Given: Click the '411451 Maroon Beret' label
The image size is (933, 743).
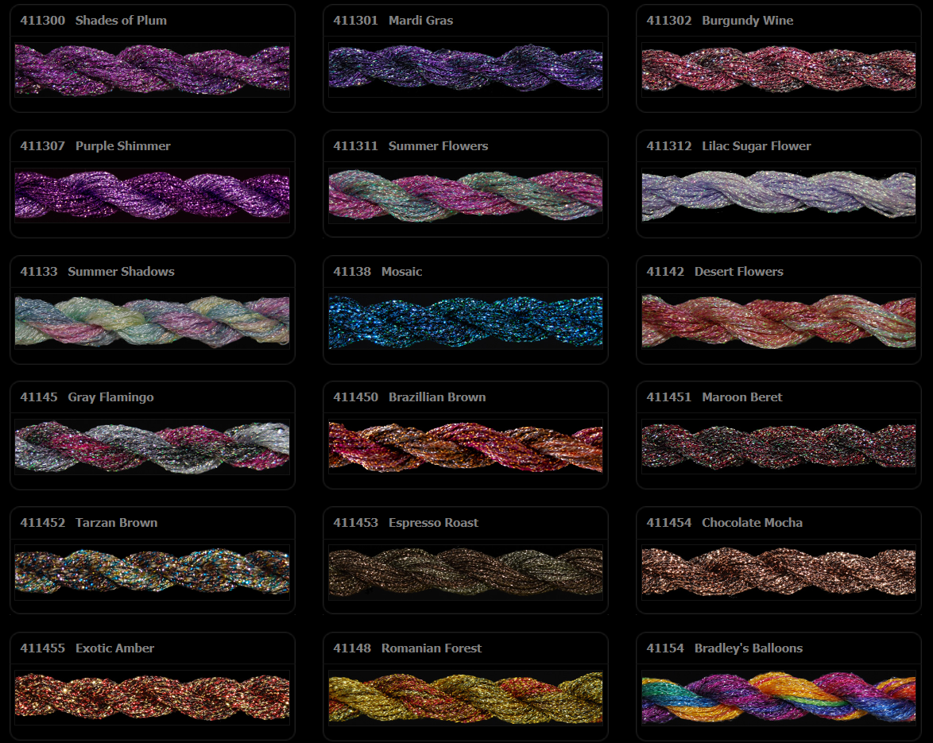Looking at the screenshot, I should click(714, 397).
